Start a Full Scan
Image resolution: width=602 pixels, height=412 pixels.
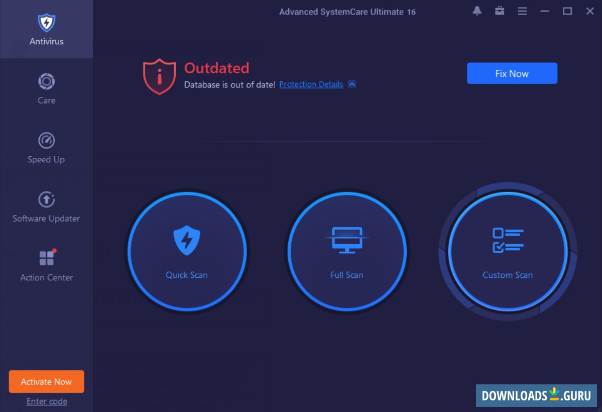click(346, 251)
